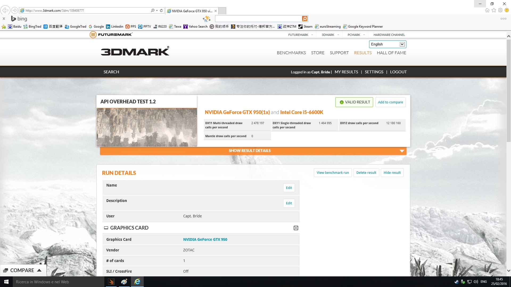
Task: Open the browser Tools gear icon
Action: (500, 10)
